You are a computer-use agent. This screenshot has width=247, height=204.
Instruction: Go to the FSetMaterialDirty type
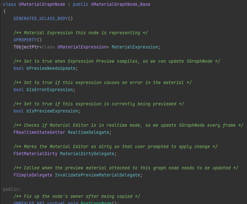click(35, 154)
